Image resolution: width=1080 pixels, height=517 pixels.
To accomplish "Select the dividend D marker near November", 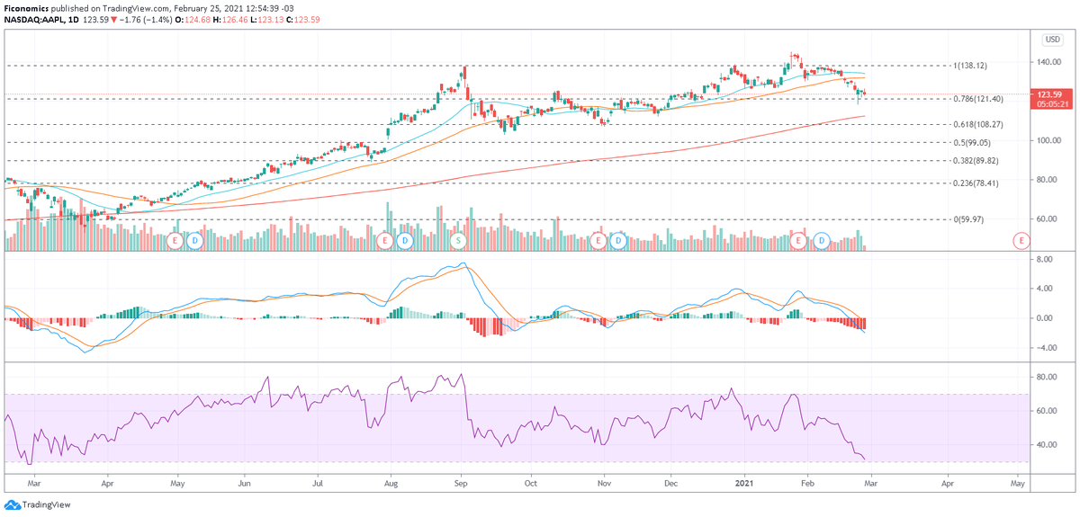I will click(617, 240).
